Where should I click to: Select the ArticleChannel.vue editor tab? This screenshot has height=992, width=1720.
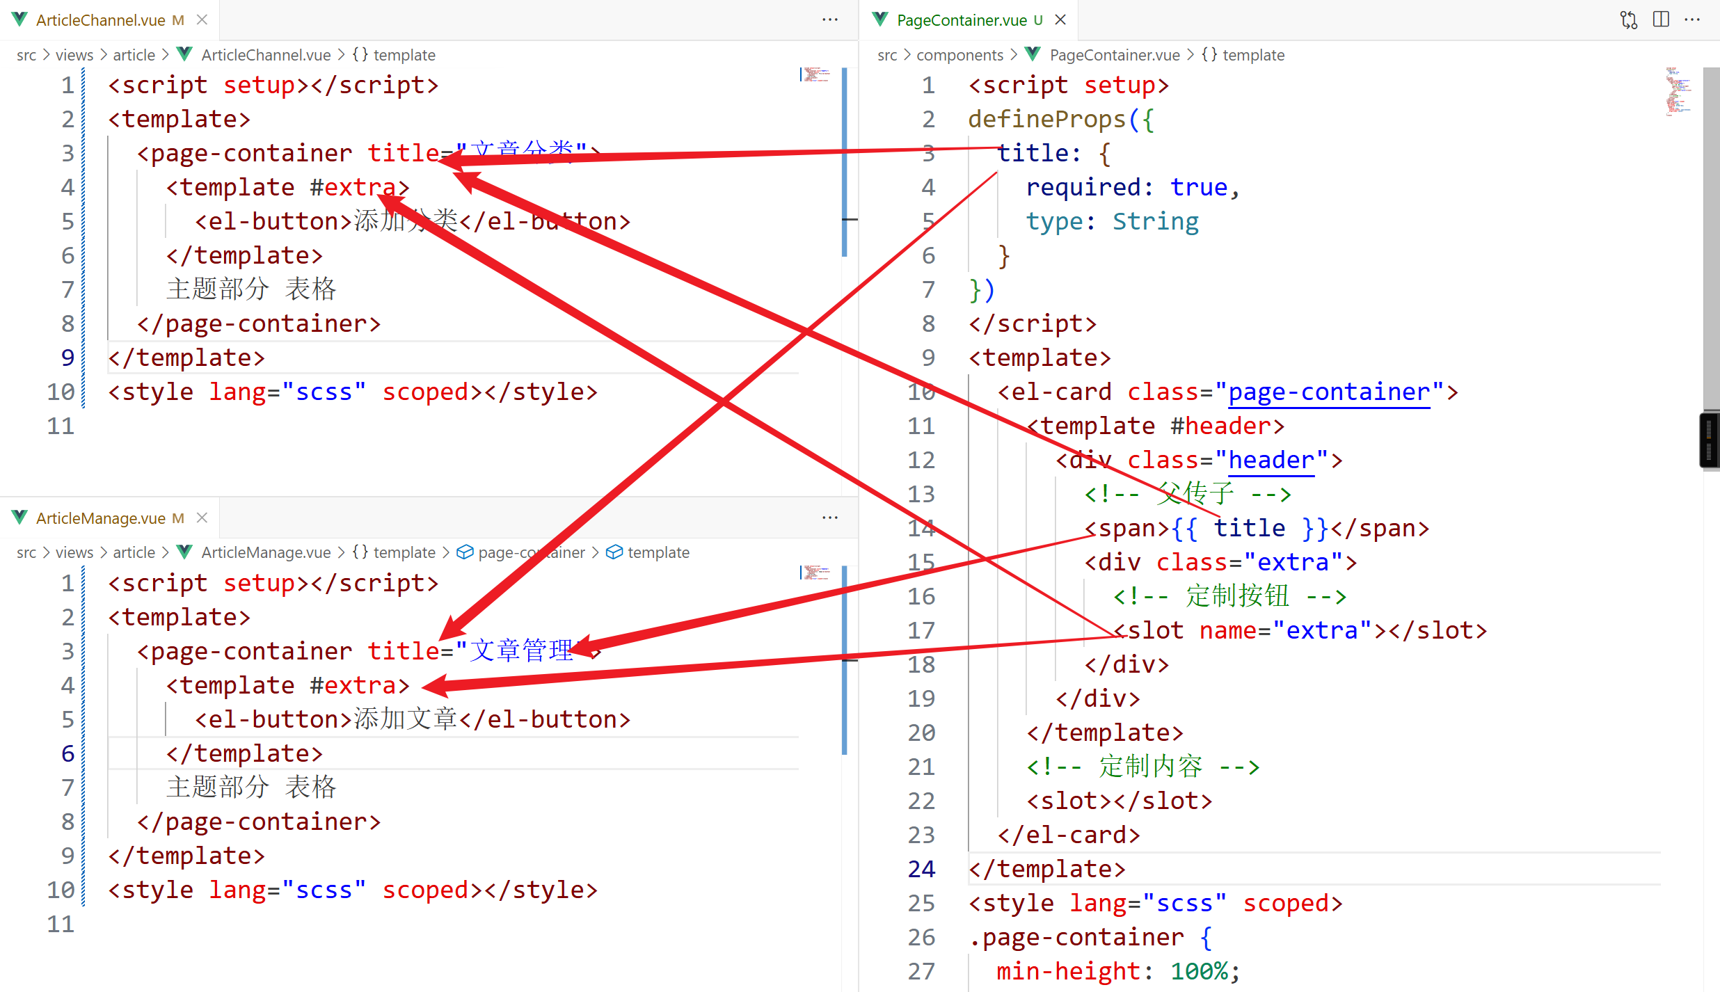click(100, 20)
